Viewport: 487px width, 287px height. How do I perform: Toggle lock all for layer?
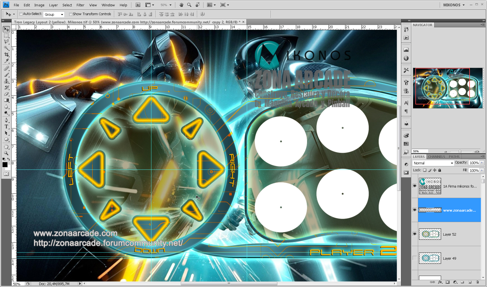440,170
